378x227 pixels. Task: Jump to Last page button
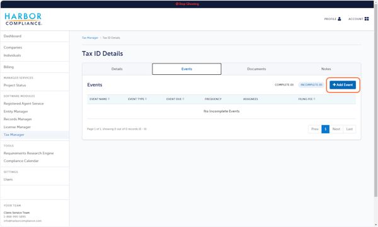pos(349,129)
